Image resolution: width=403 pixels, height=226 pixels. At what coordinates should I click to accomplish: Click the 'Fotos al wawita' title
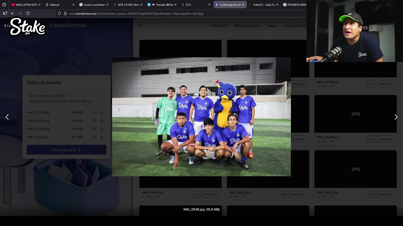(x=44, y=83)
